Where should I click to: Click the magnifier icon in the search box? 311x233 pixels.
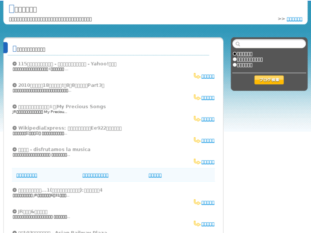pyautogui.click(x=238, y=44)
